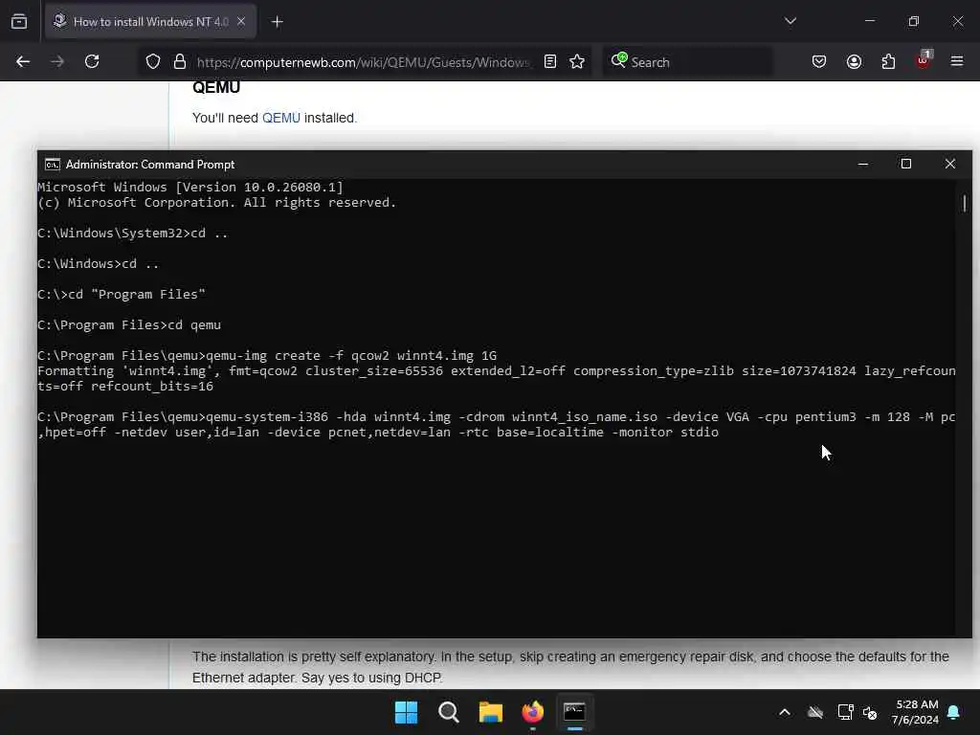Click the 'qemu-img create -f qcow2' command line
The image size is (980, 735).
point(267,356)
